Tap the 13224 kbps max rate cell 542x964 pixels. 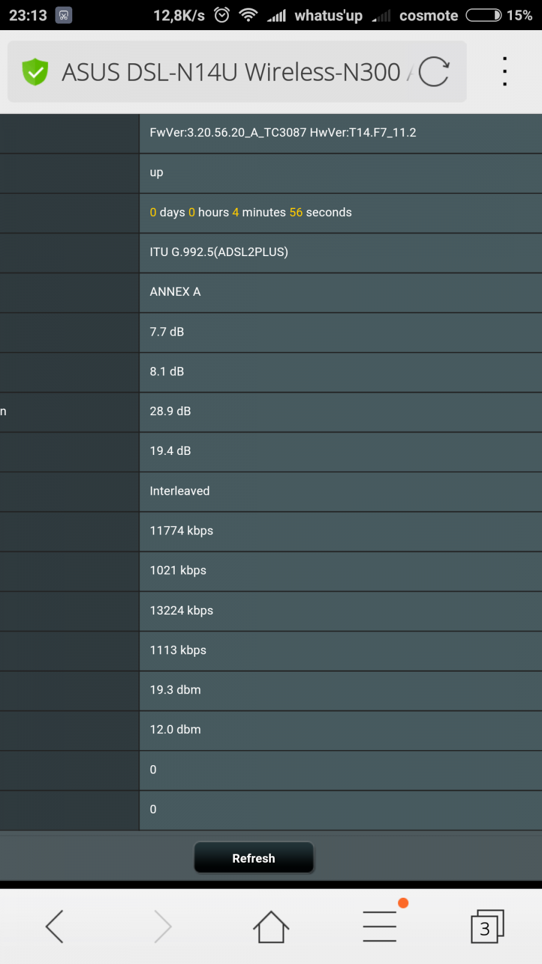point(341,611)
